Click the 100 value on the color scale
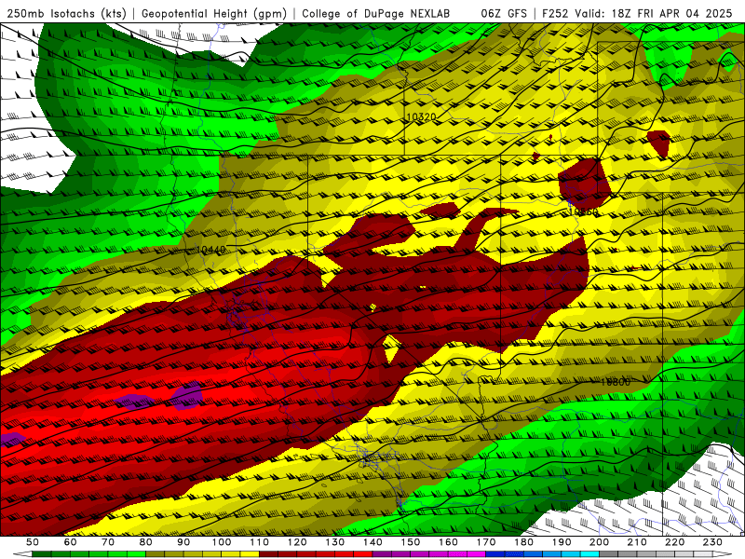This screenshot has height=559, width=745. click(222, 542)
